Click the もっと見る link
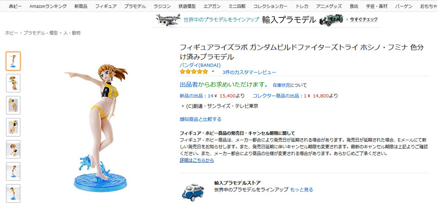The image size is (437, 213). 302,190
